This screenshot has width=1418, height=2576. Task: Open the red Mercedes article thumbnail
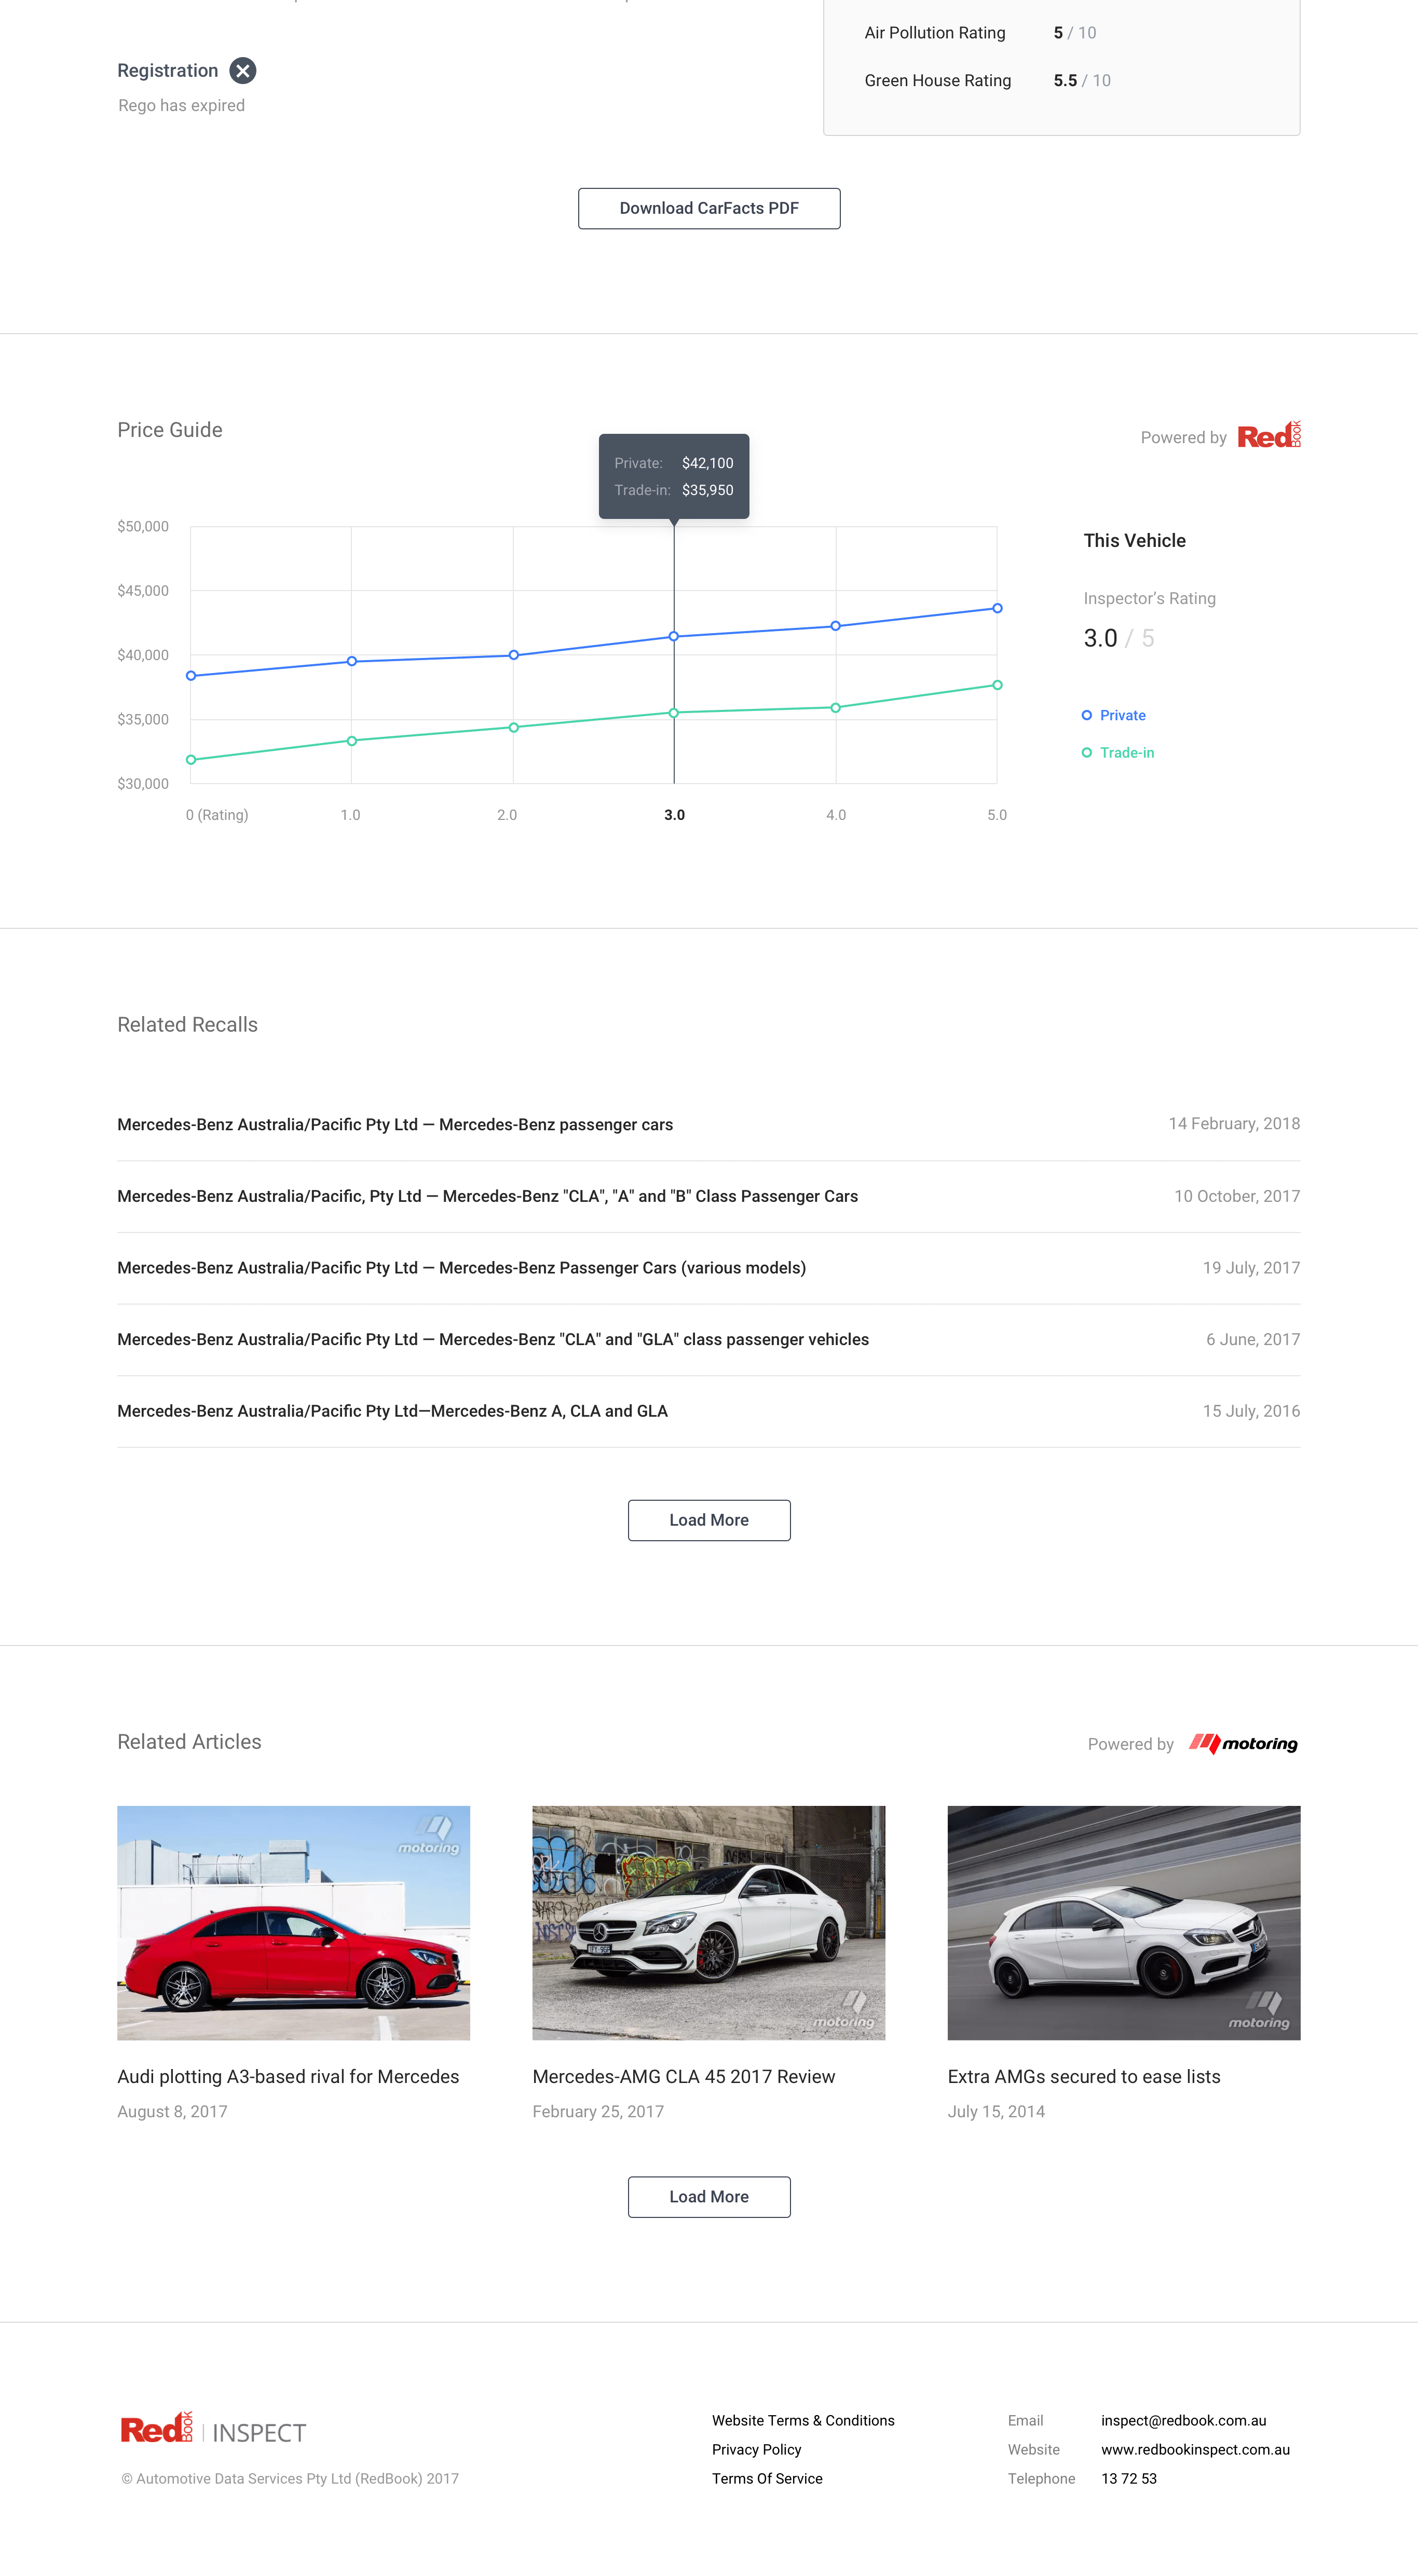293,1922
